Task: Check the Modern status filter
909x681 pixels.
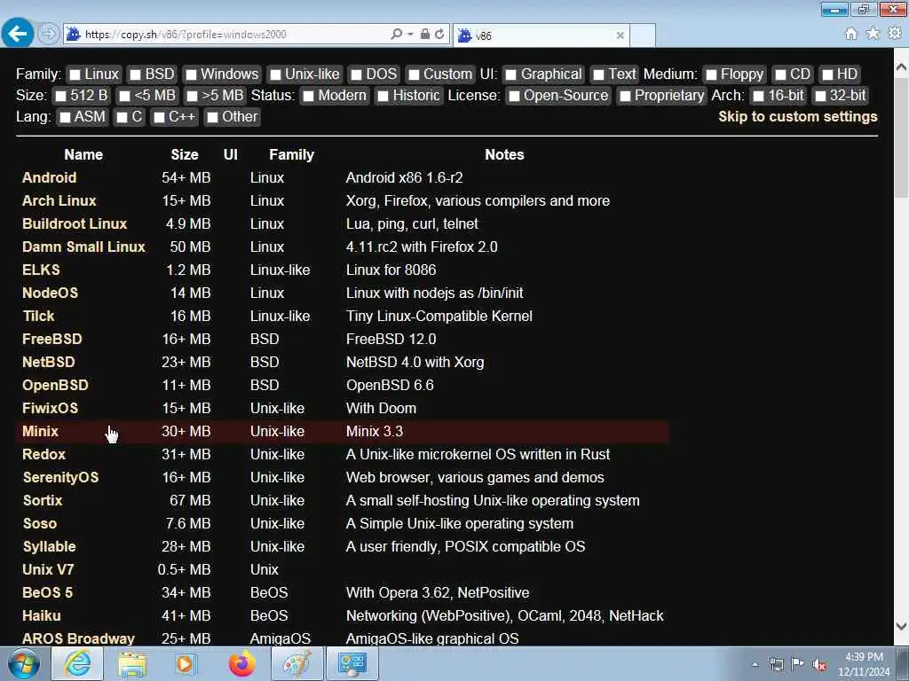Action: click(308, 96)
